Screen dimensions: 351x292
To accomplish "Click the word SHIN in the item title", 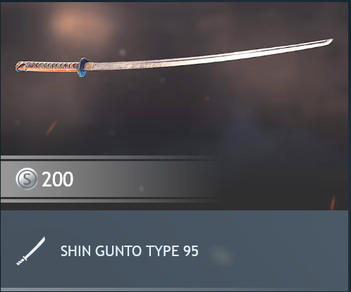I will coord(75,251).
